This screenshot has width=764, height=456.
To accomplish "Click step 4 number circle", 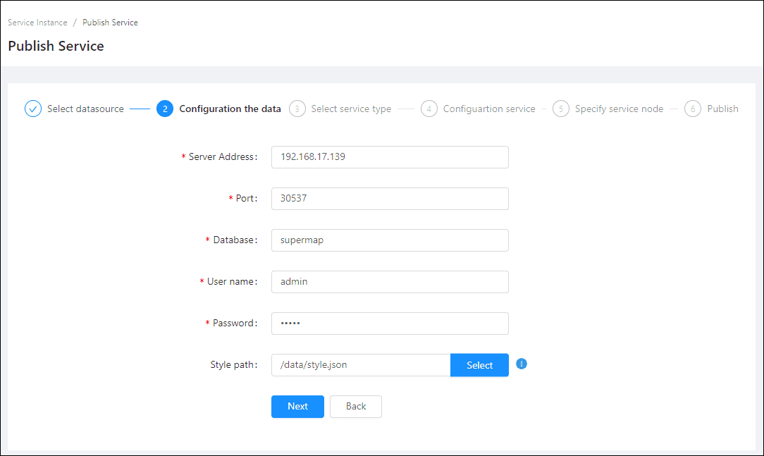I will point(429,109).
